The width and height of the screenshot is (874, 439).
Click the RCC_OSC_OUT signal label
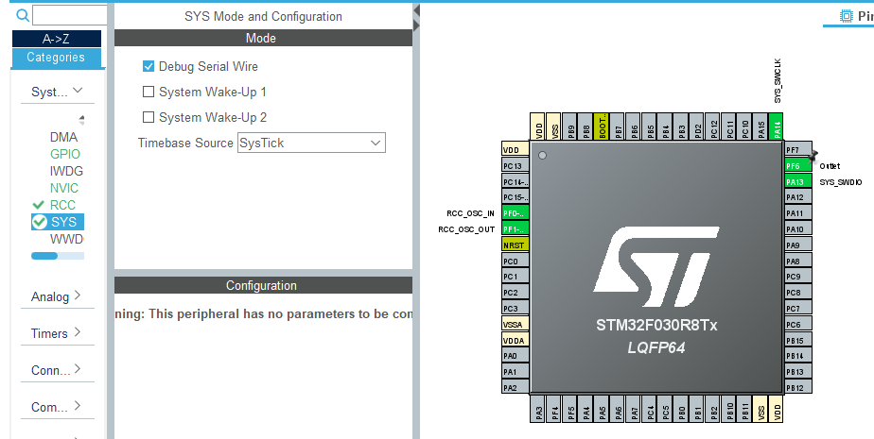466,229
